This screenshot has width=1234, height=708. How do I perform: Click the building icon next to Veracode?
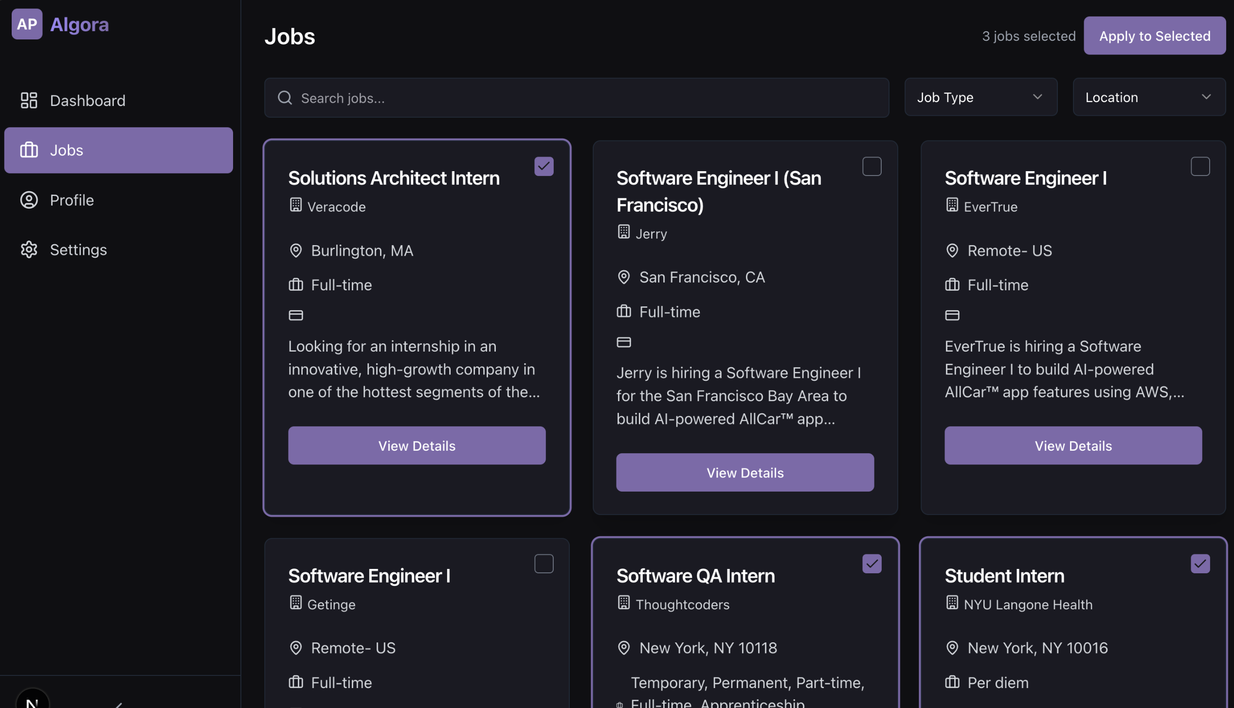296,206
